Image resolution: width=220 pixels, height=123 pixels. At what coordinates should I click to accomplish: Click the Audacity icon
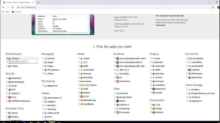pyautogui.click(x=81, y=81)
